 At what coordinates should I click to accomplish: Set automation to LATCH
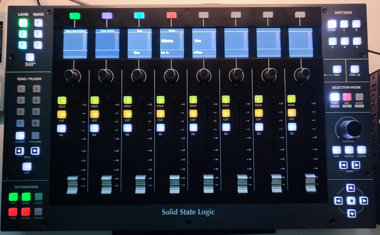click(x=26, y=212)
